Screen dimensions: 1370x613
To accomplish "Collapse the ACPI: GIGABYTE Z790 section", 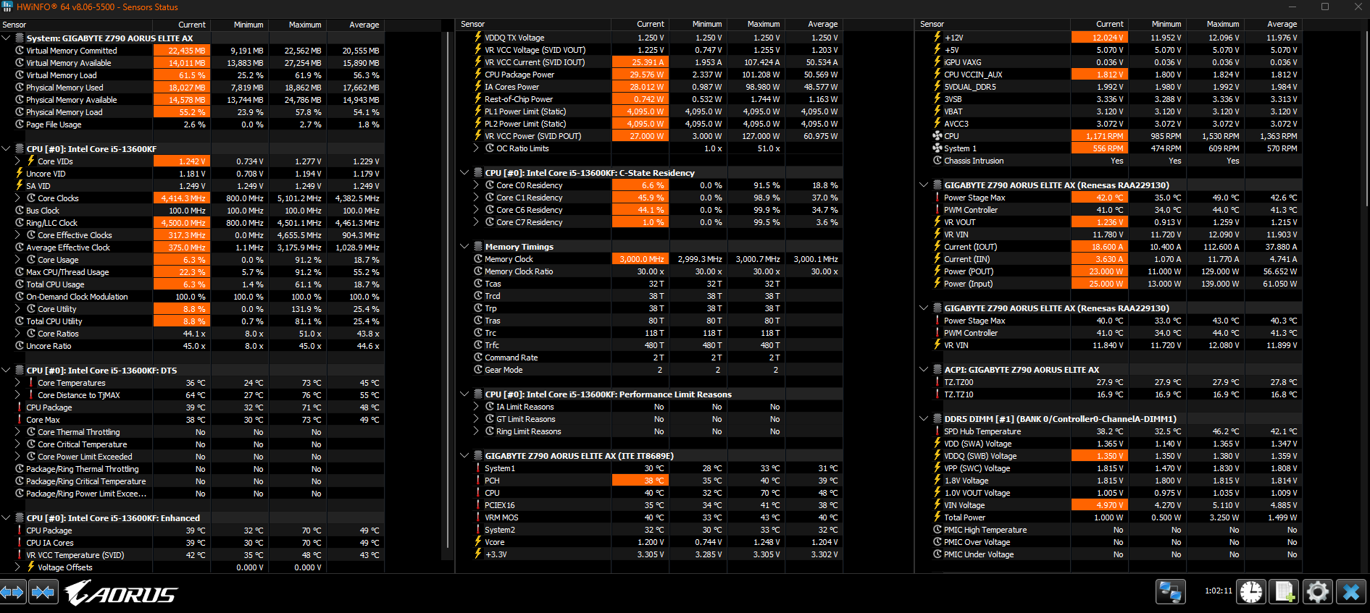I will click(x=924, y=370).
